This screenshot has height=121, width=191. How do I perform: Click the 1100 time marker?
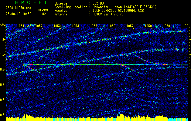(x=185, y=26)
